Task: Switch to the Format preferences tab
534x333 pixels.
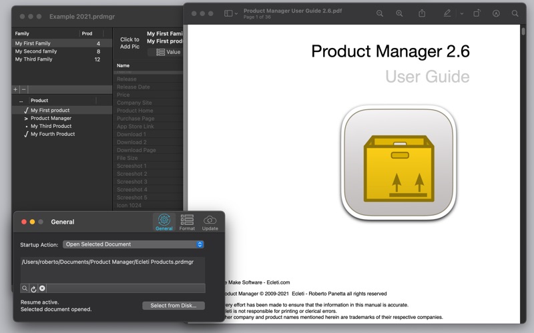Action: (187, 222)
